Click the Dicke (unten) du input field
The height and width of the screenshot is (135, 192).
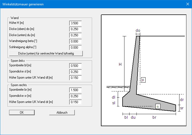tap(75, 35)
